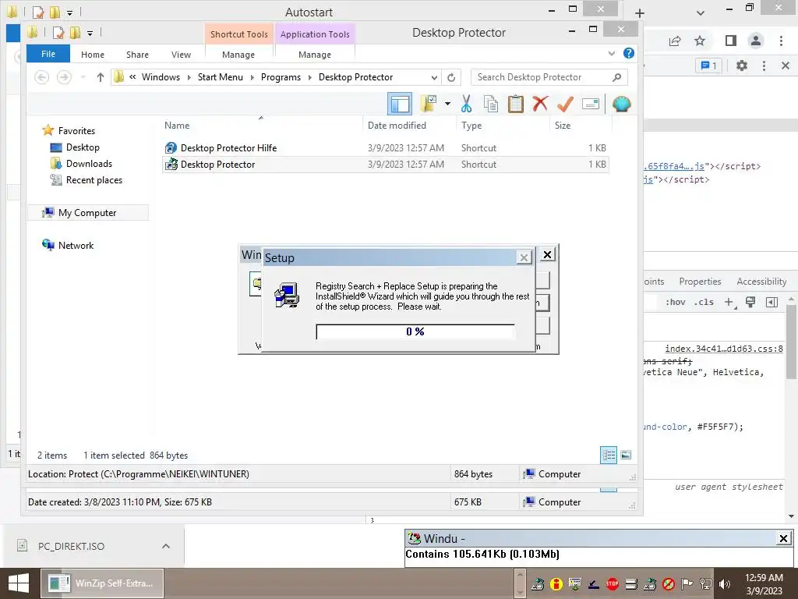Select Network in navigation pane
The height and width of the screenshot is (599, 798).
(76, 246)
